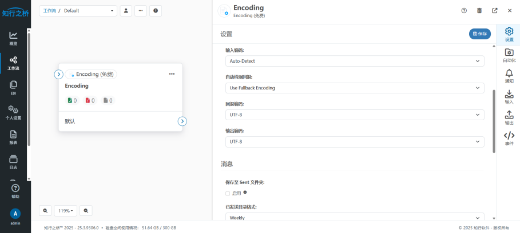Open the EDI sidebar section
520x233 pixels.
[x=13, y=87]
